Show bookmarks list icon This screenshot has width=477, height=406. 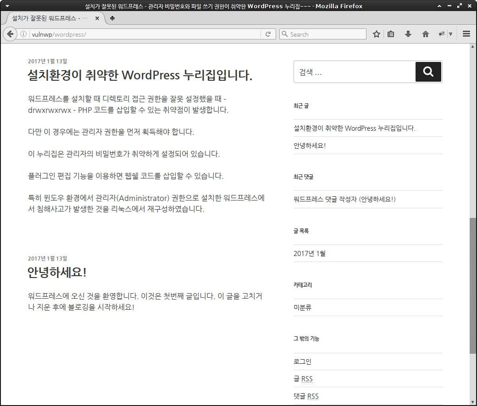[391, 34]
